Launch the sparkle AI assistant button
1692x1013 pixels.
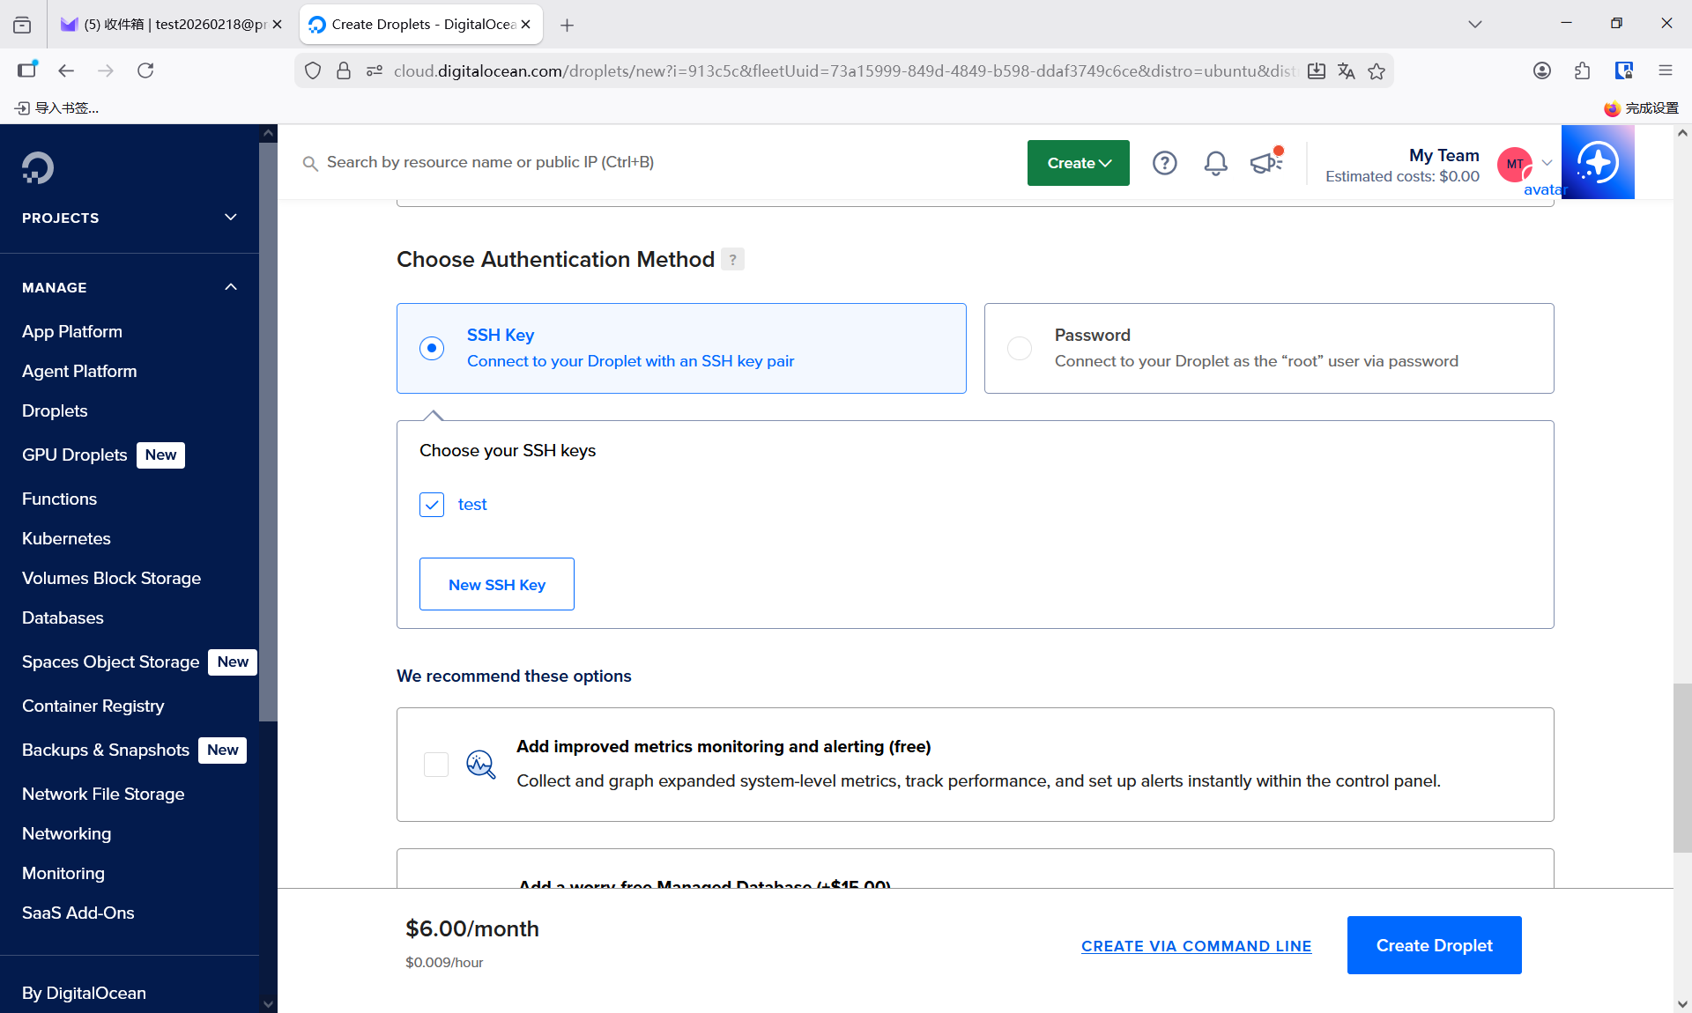point(1598,162)
